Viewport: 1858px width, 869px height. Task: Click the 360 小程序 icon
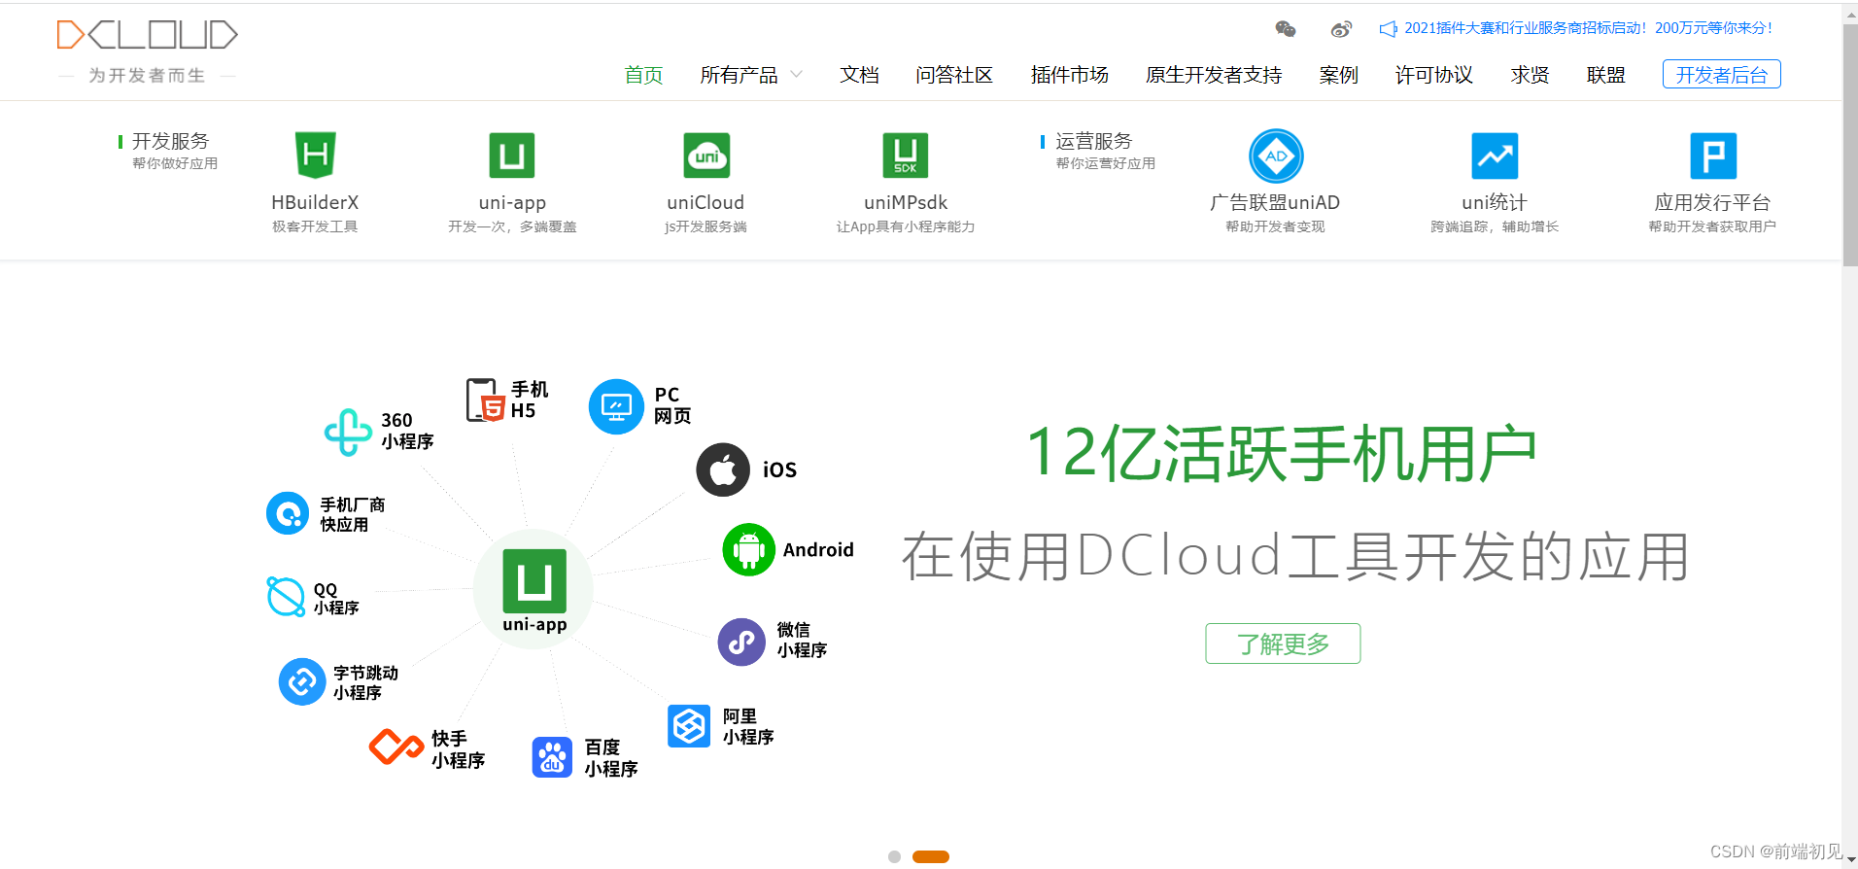[x=348, y=432]
